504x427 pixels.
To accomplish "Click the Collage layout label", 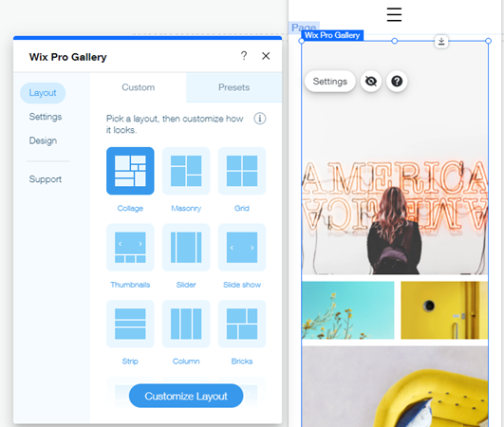I will click(x=130, y=208).
